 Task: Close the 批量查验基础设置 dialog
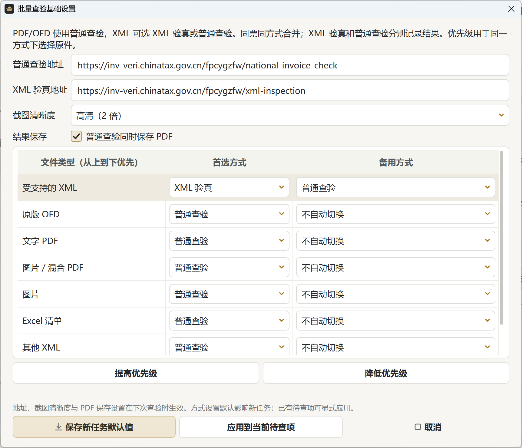pyautogui.click(x=511, y=9)
